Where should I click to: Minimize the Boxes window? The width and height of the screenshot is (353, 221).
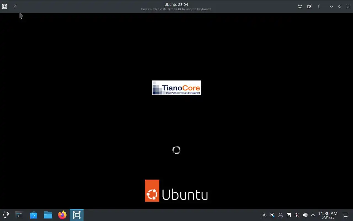(331, 7)
